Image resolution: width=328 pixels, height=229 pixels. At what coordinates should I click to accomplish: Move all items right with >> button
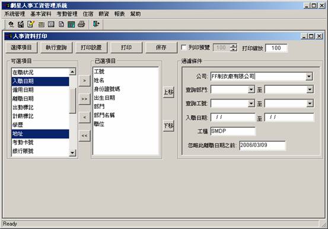(84, 99)
